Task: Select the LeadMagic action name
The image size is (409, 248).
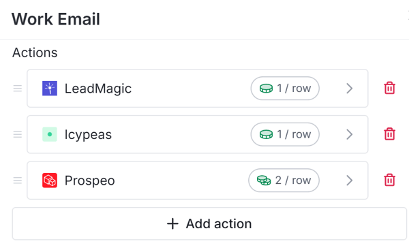Action: point(98,89)
